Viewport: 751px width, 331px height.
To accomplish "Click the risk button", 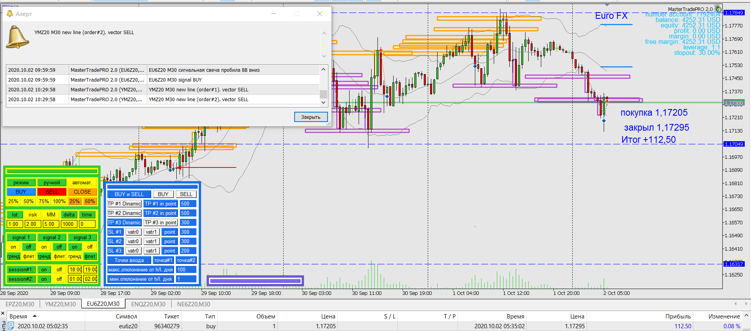I will click(x=33, y=215).
